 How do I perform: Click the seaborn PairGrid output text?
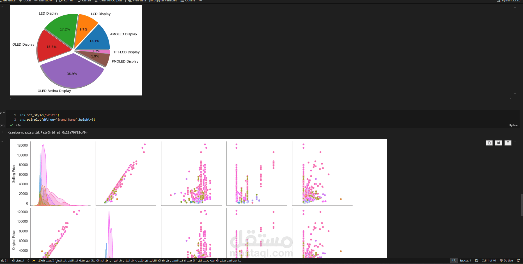click(x=48, y=132)
